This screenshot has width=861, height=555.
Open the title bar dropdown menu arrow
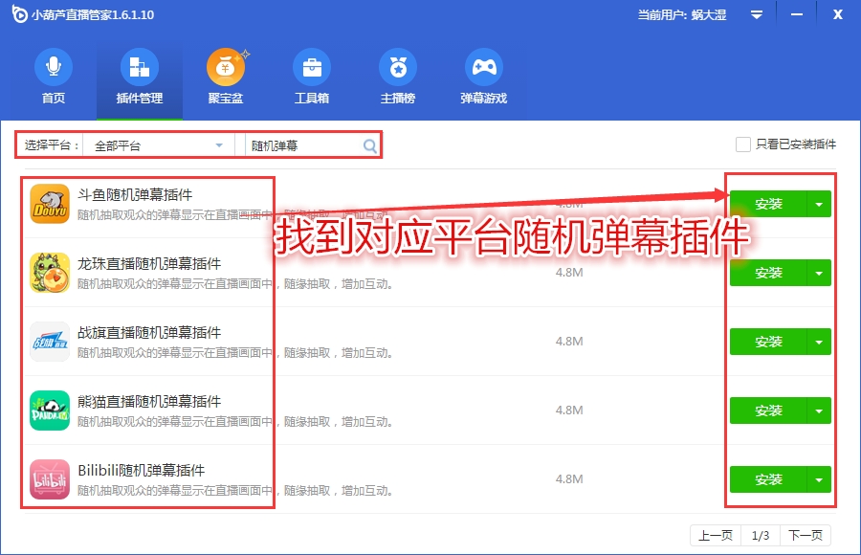[757, 15]
